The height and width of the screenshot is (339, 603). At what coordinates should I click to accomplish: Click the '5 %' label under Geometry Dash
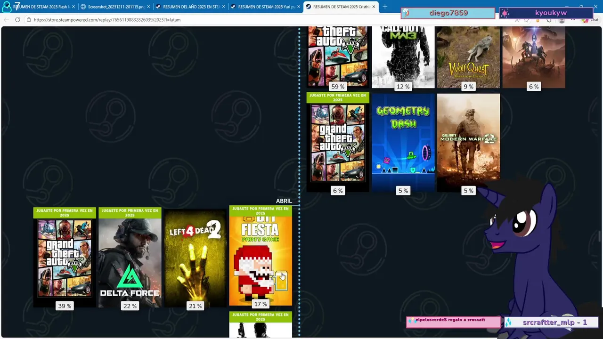pyautogui.click(x=403, y=191)
